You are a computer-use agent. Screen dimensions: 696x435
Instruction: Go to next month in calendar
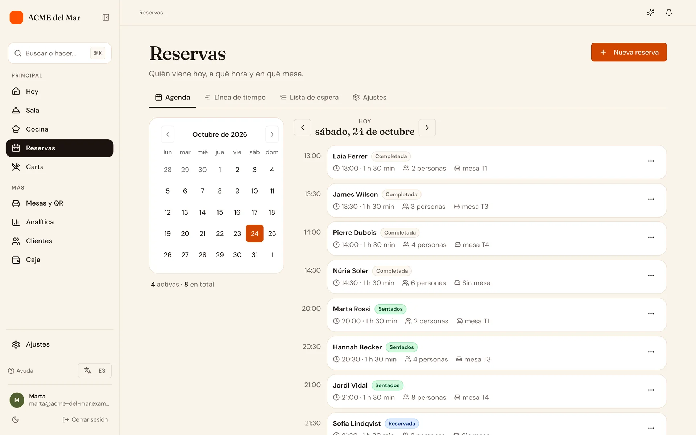tap(272, 134)
